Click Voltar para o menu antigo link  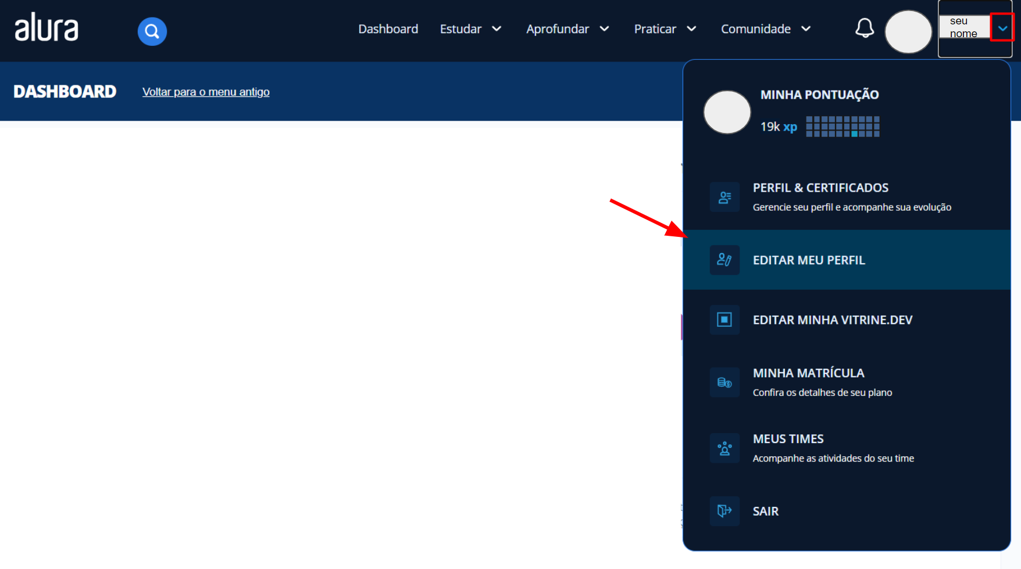click(206, 92)
